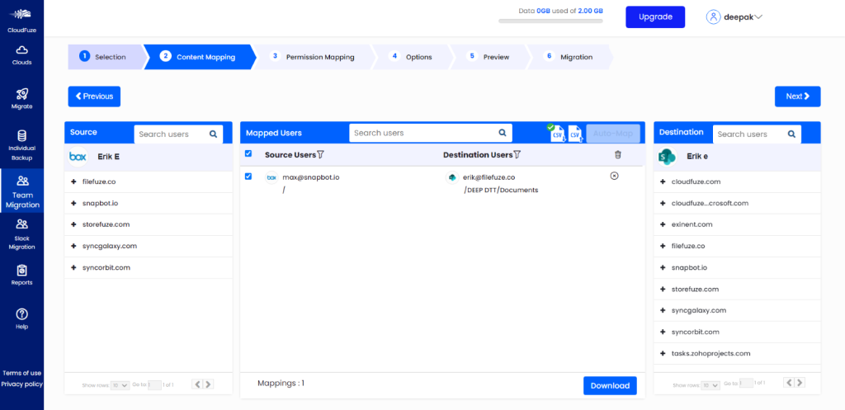Screen dimensions: 845x410
Task: Click the Mapped Users search magnifier
Action: click(x=503, y=133)
